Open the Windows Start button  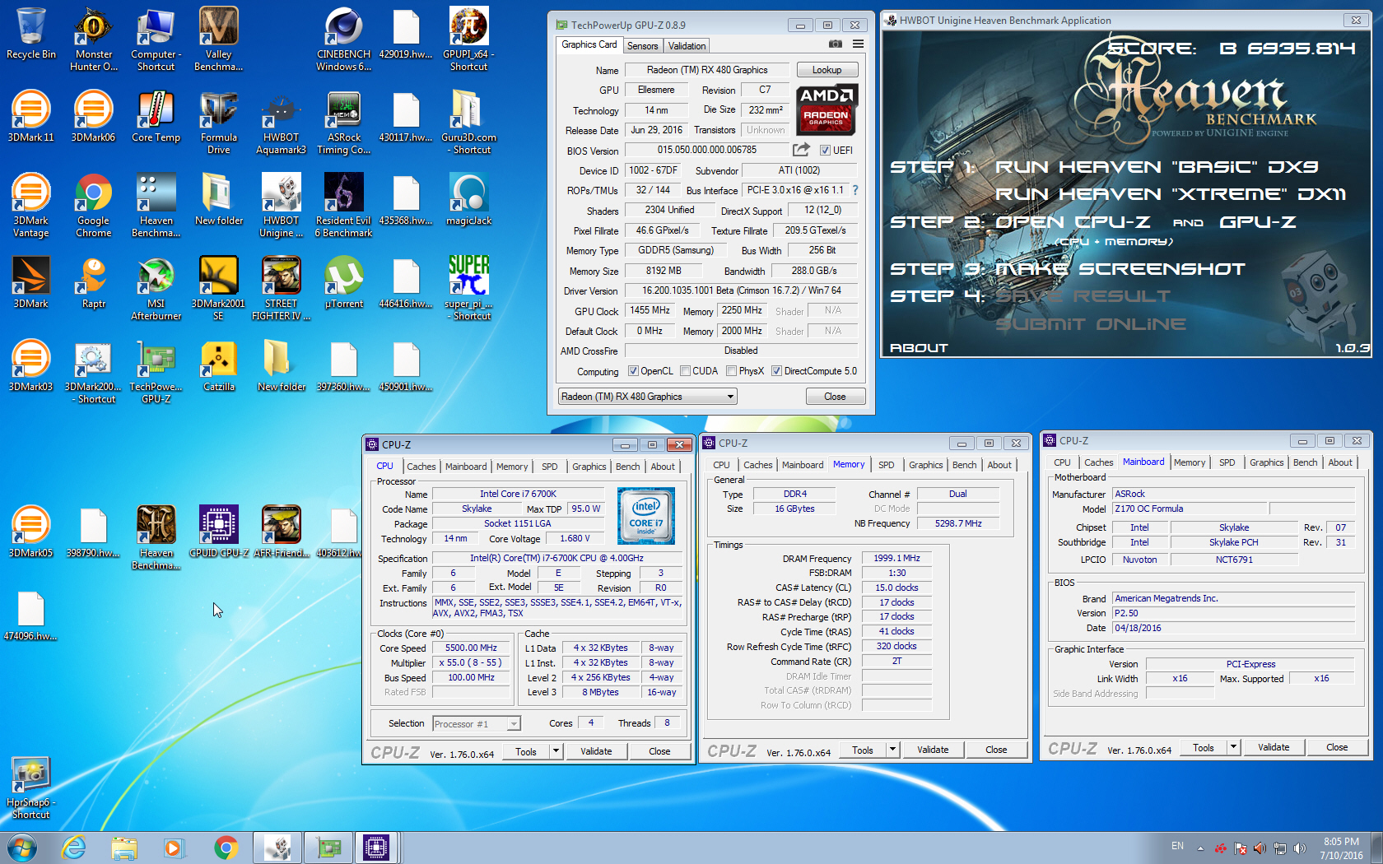coord(22,848)
